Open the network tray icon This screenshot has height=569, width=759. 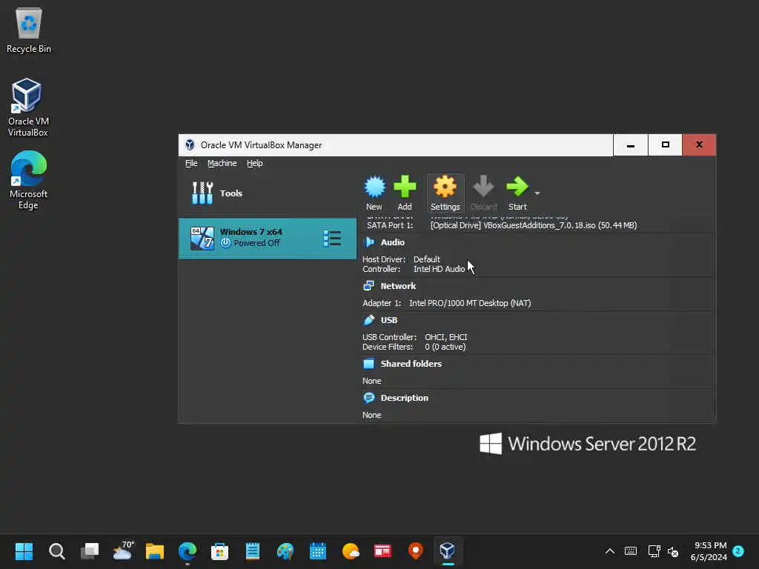pyautogui.click(x=654, y=551)
